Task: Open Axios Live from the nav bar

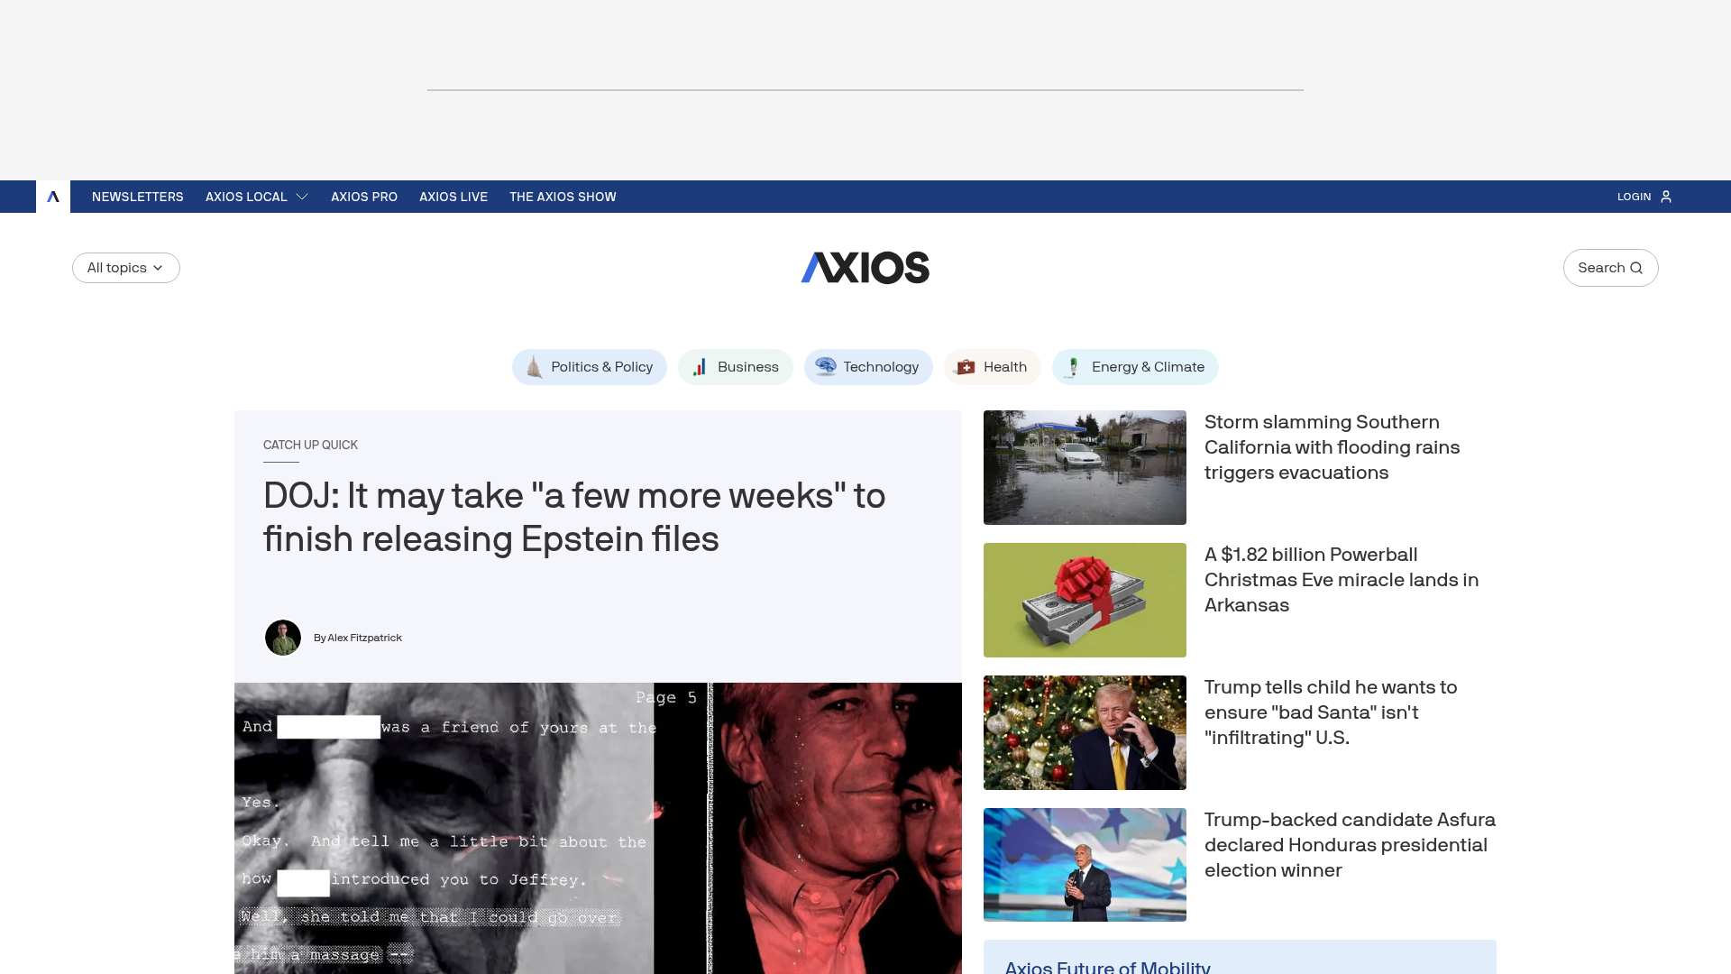Action: click(453, 197)
